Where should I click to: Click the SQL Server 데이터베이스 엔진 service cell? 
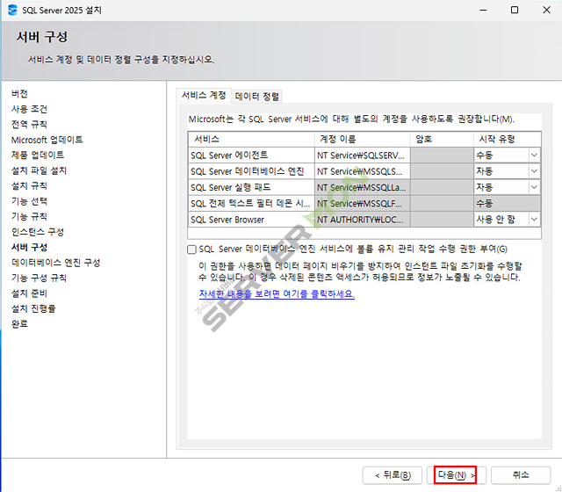(x=251, y=171)
